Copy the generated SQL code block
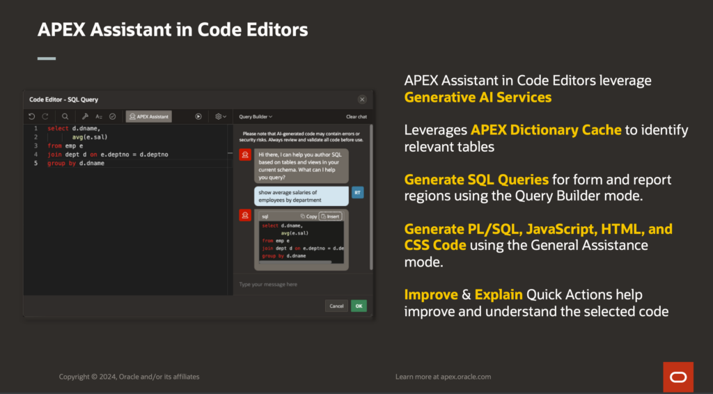Screen dimensions: 713x394 coord(308,216)
